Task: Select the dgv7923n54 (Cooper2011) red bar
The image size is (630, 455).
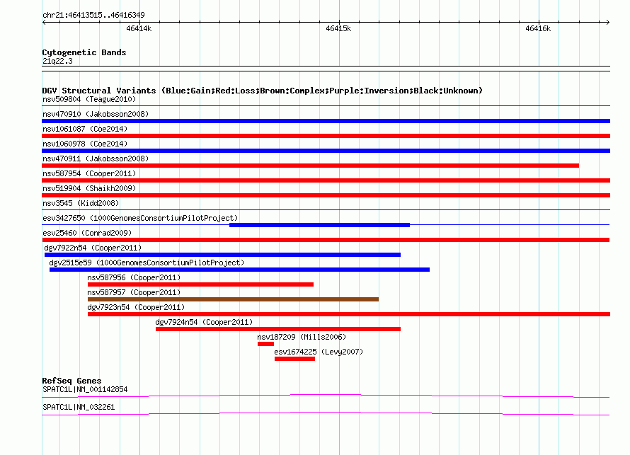Action: point(349,314)
